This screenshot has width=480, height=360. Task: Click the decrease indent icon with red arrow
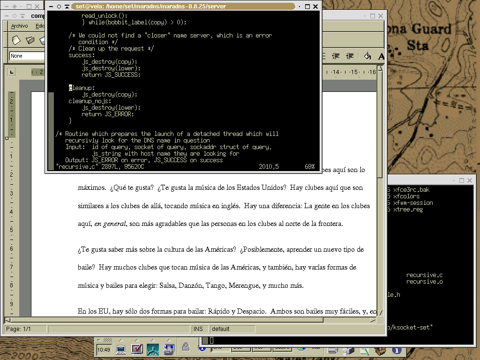coord(336,56)
